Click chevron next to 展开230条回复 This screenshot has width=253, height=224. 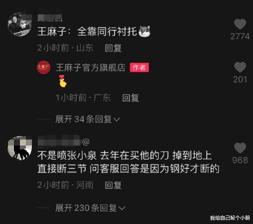(x=122, y=208)
